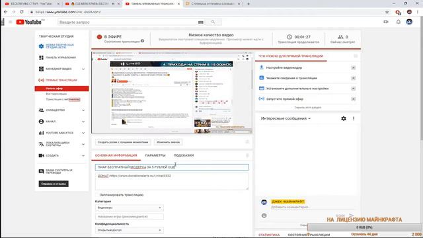423x238 pixels.
Task: Click the encoder setup download icon
Action: 262,67
